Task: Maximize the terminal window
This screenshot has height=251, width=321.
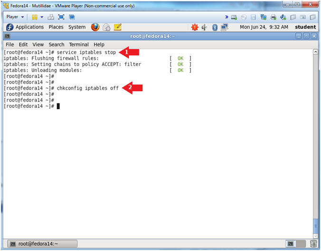Action: pyautogui.click(x=306, y=36)
